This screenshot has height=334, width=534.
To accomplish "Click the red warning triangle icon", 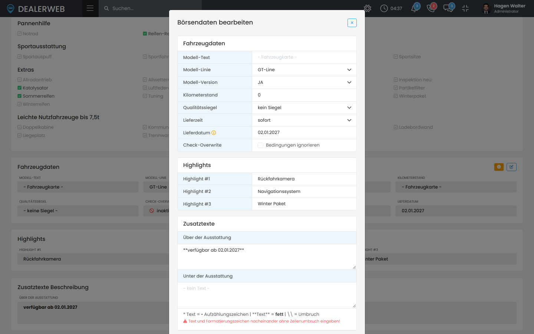I will click(185, 321).
